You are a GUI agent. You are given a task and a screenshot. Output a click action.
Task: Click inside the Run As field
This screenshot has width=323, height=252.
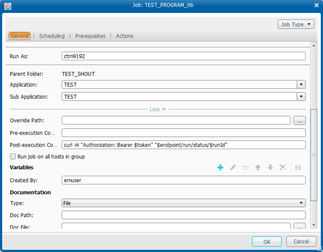click(x=183, y=56)
